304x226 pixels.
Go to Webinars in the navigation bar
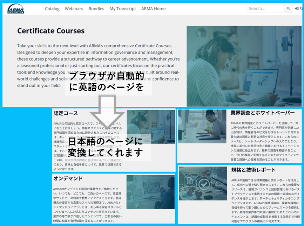coord(74,9)
